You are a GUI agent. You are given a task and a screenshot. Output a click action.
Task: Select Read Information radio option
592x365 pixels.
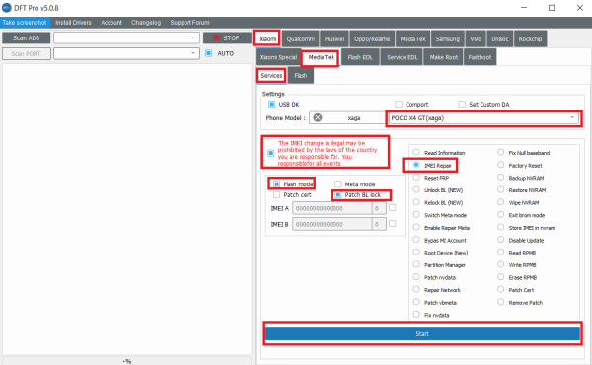point(416,152)
